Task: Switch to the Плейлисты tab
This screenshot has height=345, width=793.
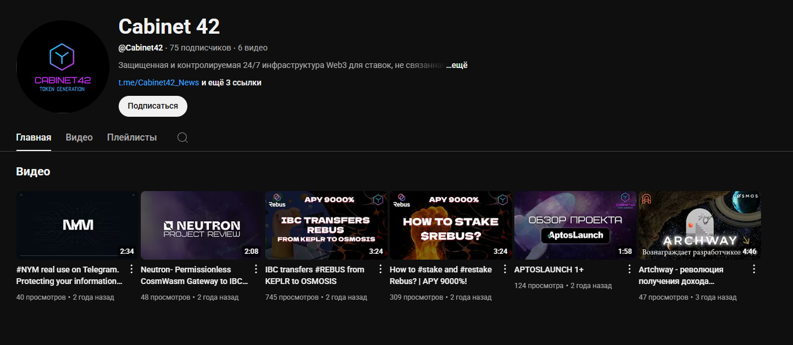Action: click(x=132, y=138)
